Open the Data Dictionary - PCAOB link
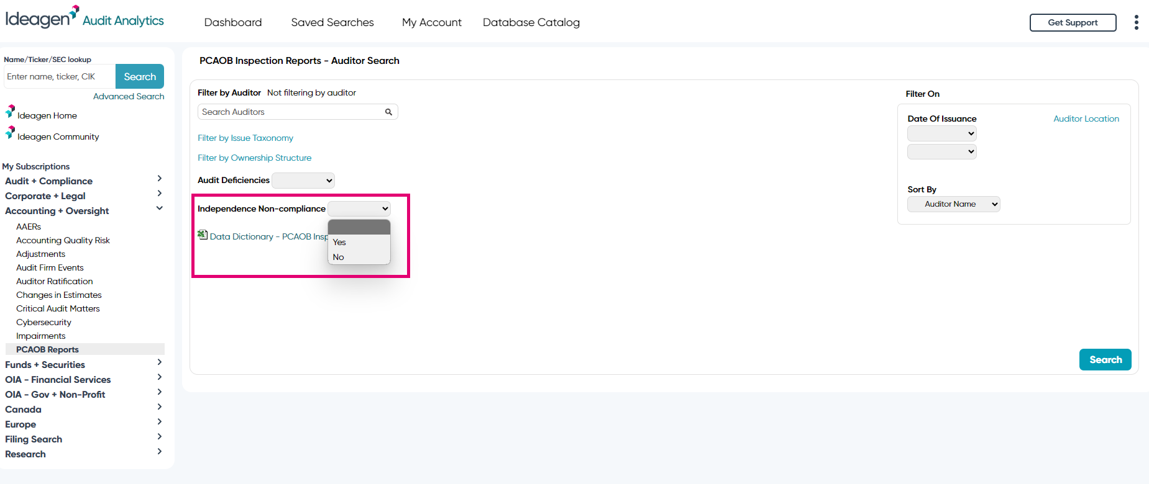This screenshot has height=484, width=1149. coord(268,236)
